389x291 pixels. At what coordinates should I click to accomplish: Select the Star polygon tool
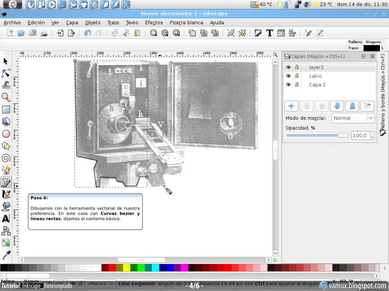click(x=6, y=146)
